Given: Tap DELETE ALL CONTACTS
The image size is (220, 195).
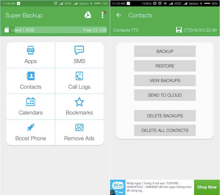Looking at the screenshot, I should pyautogui.click(x=165, y=130).
